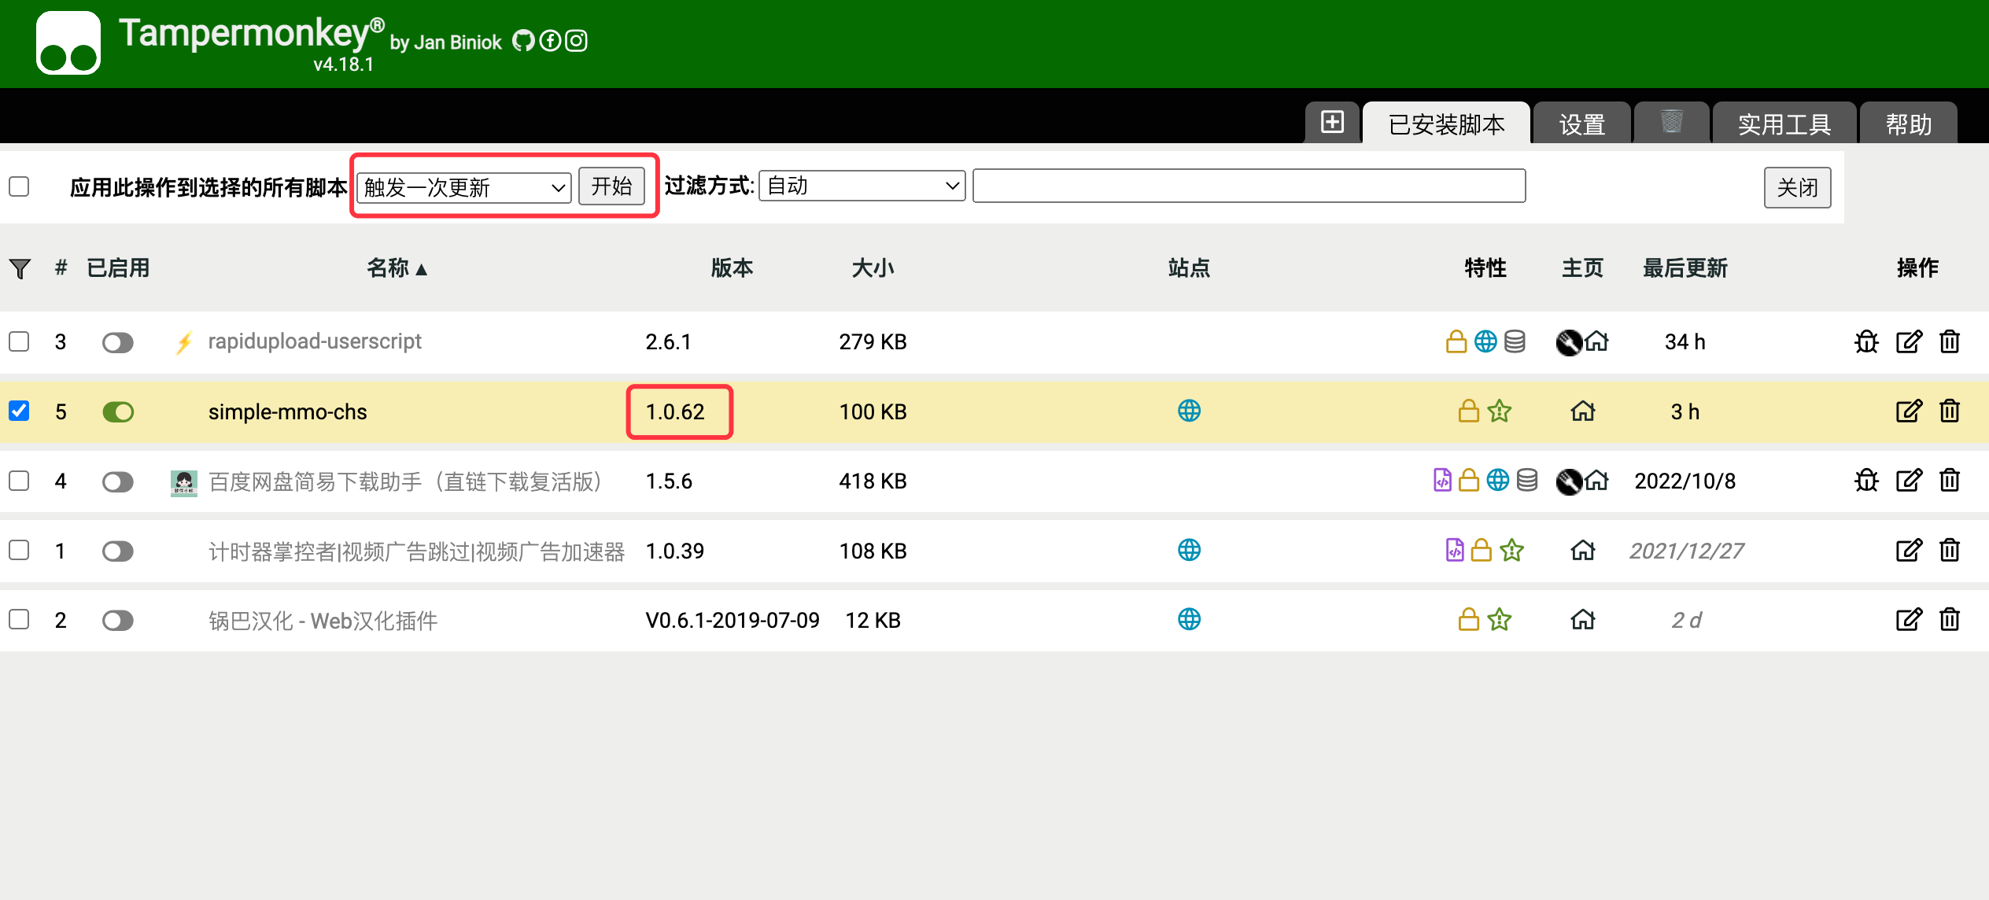Enable the 计时器掌控者 toggle
Viewport: 1989px width, 900px height.
118,551
